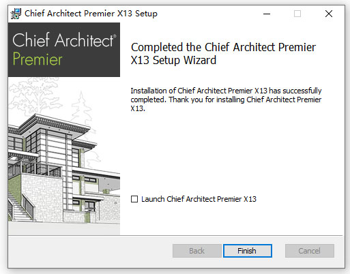This screenshot has height=274, width=350.
Task: Click the Chief Architect Premier X13 Setup title
Action: 91,14
